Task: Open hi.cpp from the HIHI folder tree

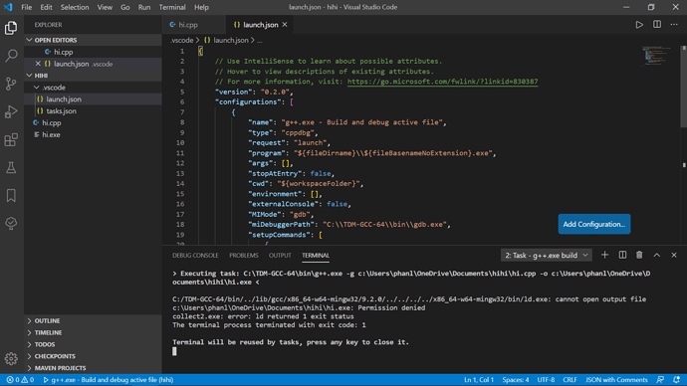Action: pos(93,123)
